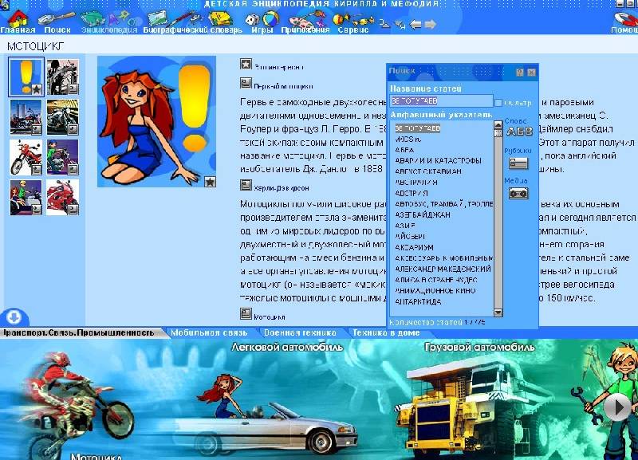Select dark chrome motorcycle thumbnail

pyautogui.click(x=63, y=117)
